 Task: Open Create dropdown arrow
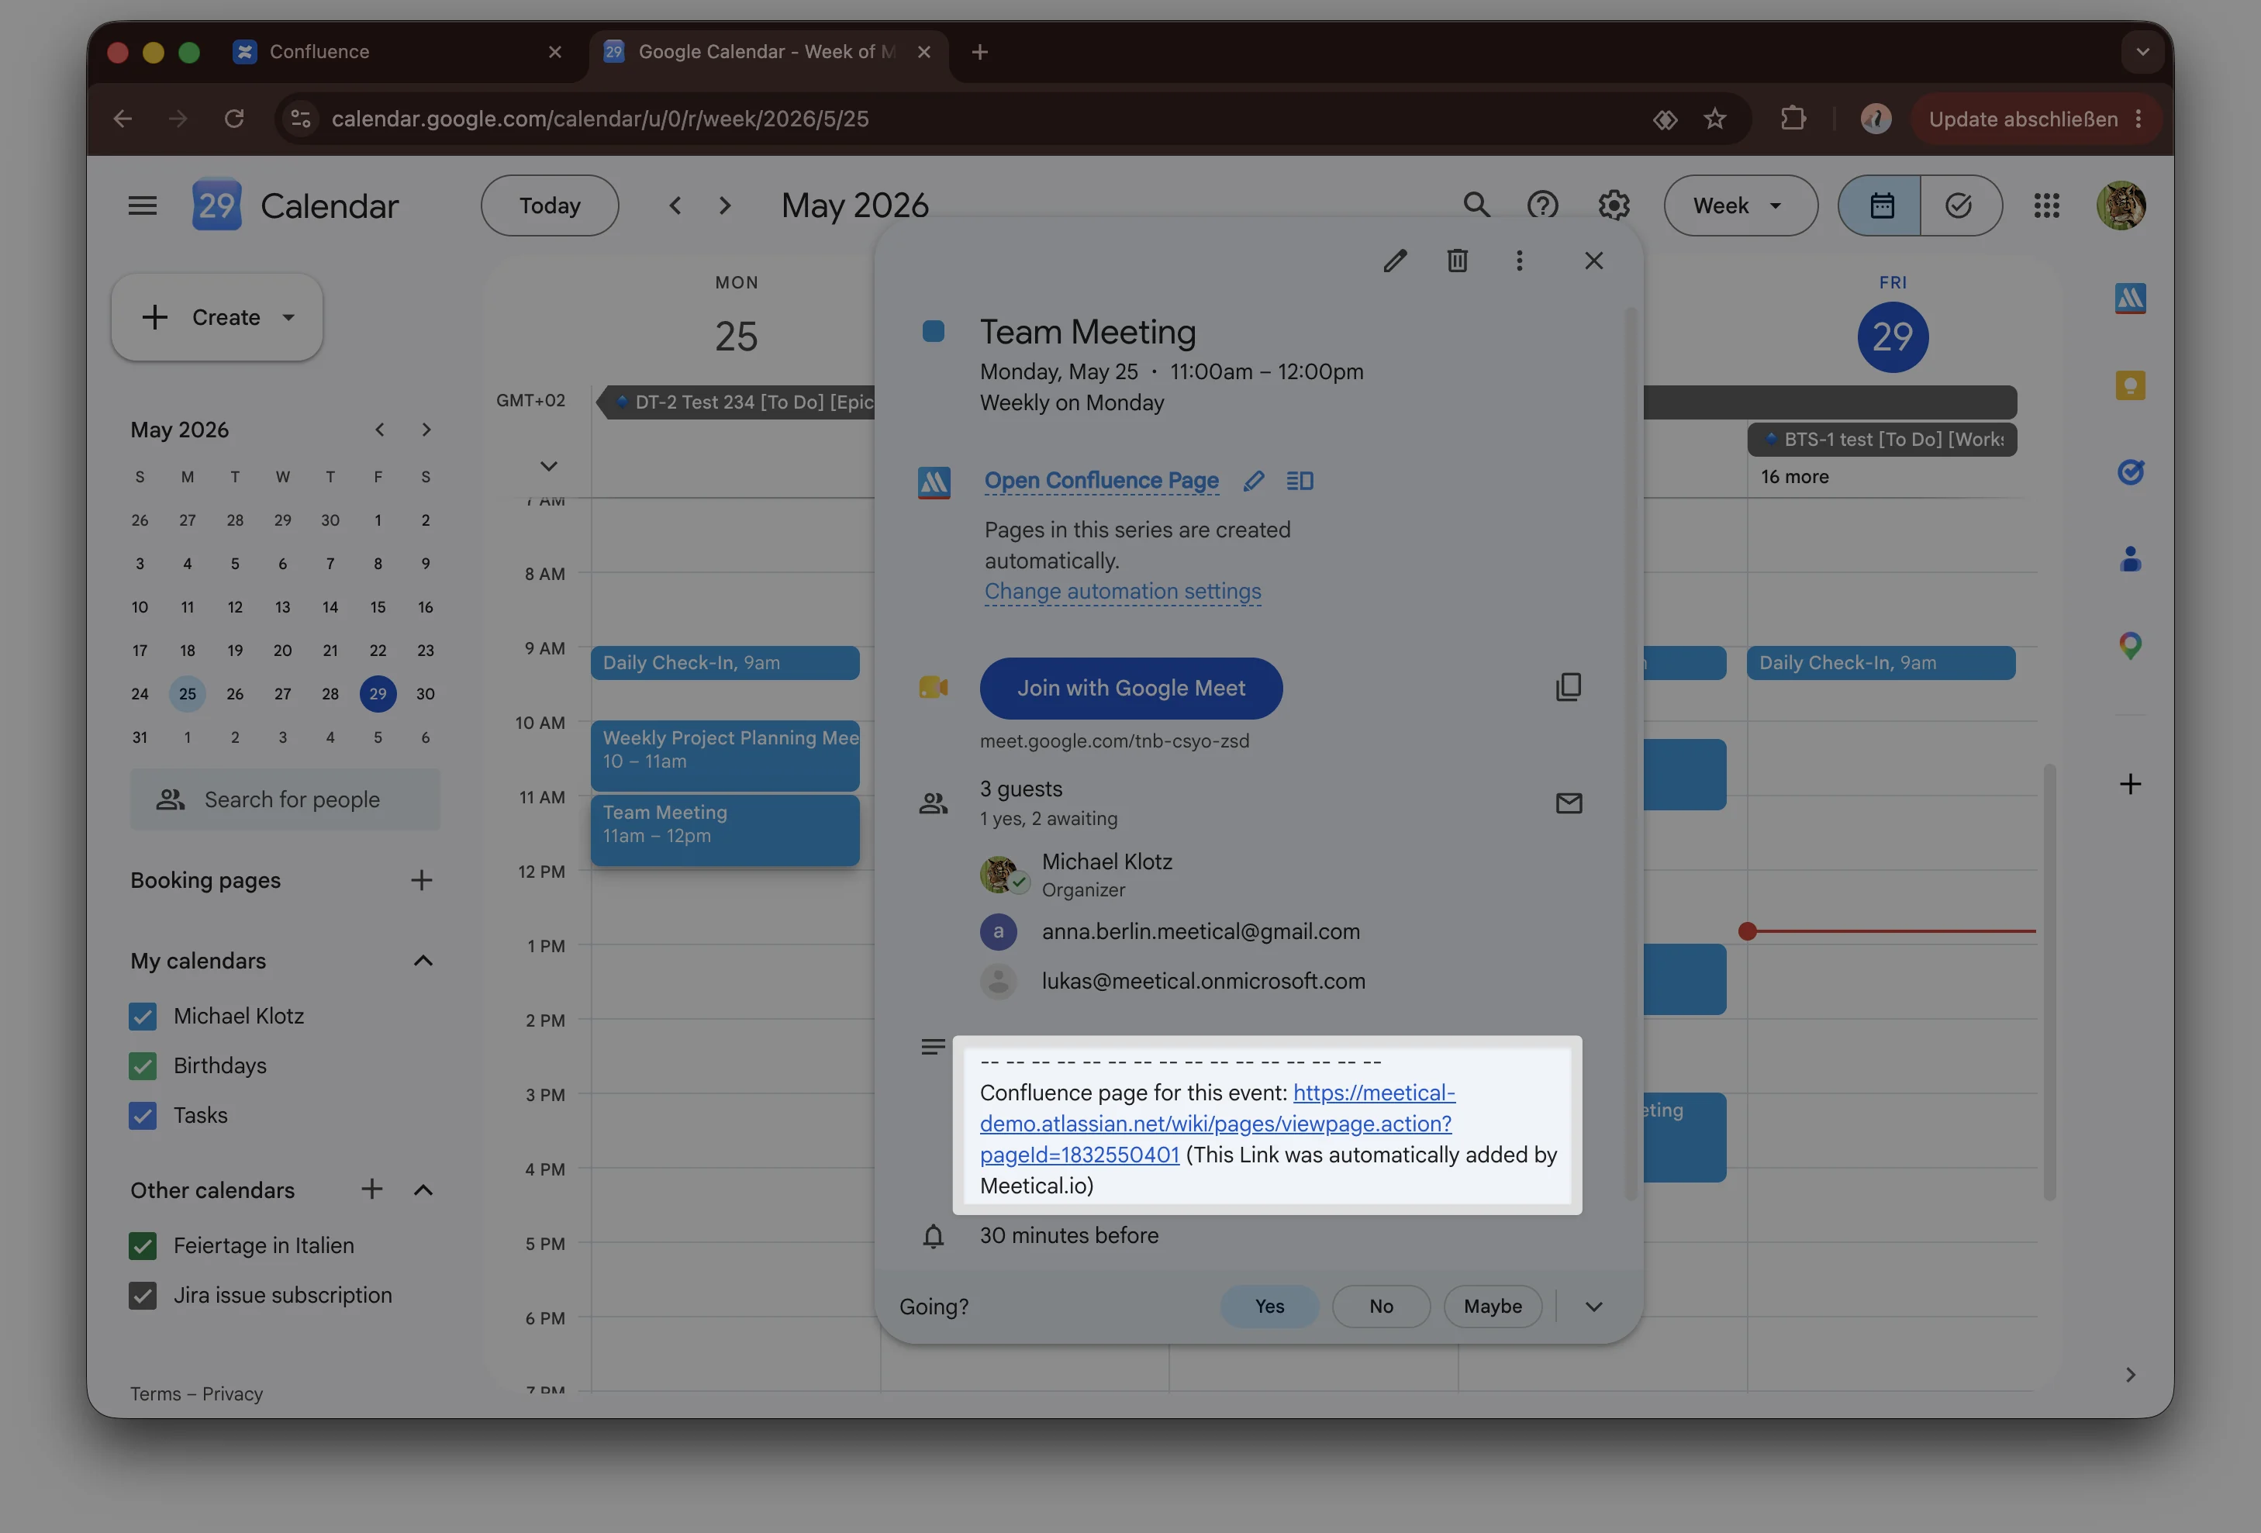[x=289, y=317]
